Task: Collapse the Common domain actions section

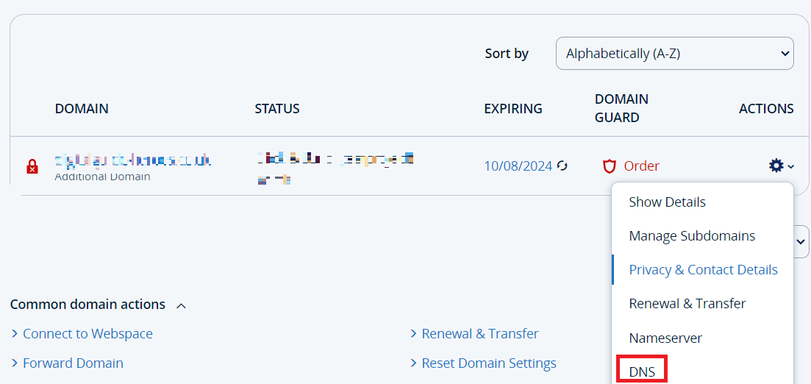Action: (181, 306)
